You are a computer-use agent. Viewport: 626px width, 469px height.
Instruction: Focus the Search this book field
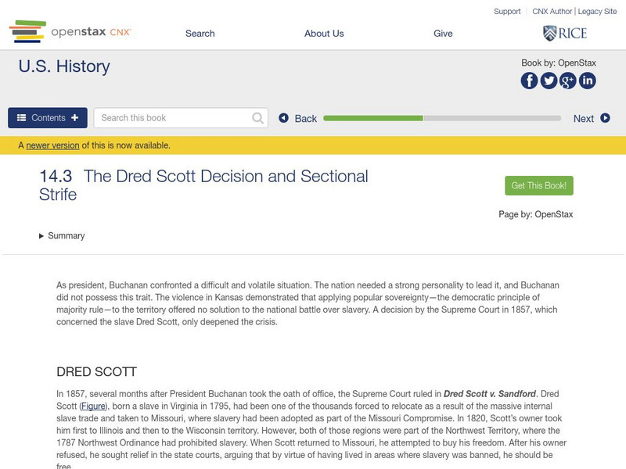coord(174,118)
